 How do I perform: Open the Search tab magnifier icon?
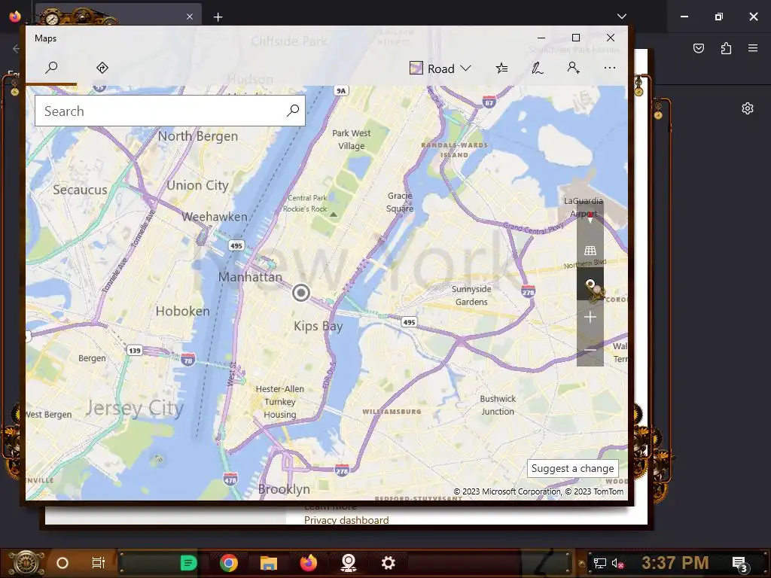click(x=51, y=68)
